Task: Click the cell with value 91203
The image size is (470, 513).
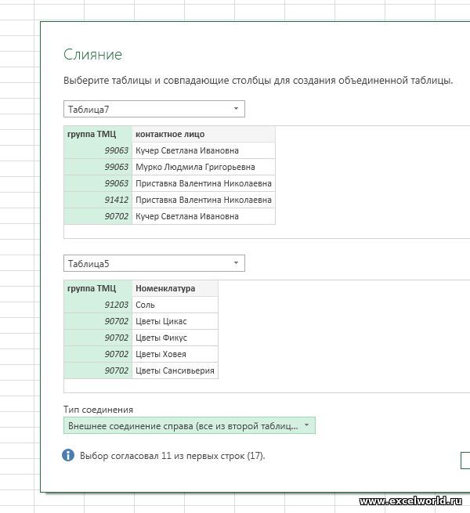Action: 98,305
